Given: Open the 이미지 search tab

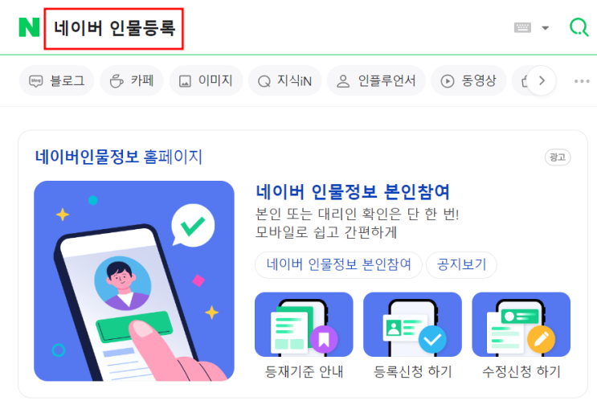Looking at the screenshot, I should click(x=206, y=80).
